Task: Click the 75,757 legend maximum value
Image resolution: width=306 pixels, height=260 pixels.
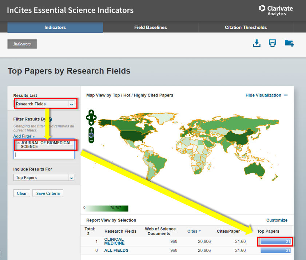Action: tap(116, 208)
